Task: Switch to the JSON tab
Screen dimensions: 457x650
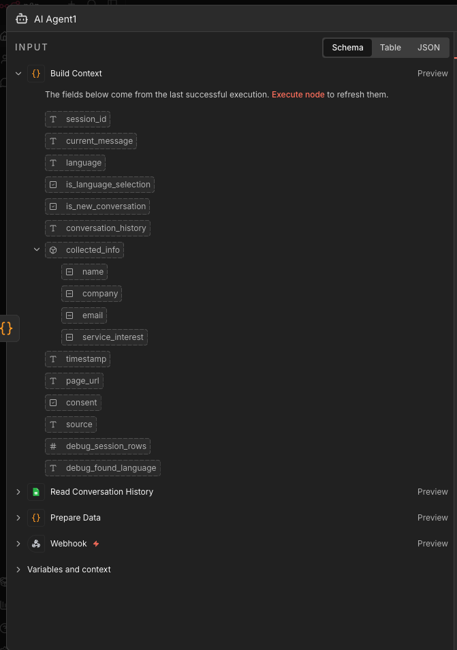Action: click(428, 47)
